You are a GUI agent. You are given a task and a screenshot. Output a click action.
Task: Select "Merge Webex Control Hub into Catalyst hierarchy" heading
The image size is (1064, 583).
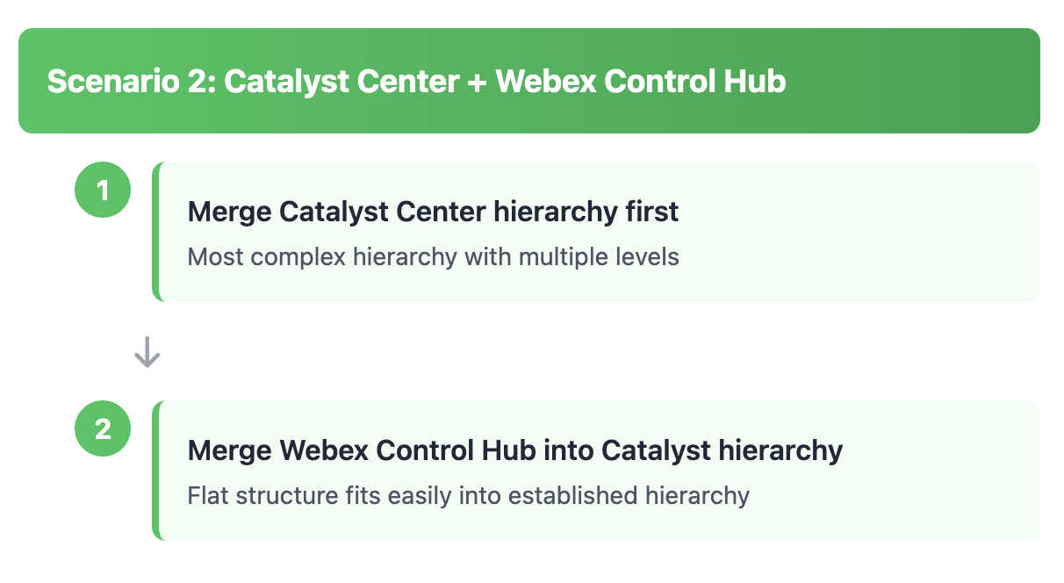click(514, 450)
